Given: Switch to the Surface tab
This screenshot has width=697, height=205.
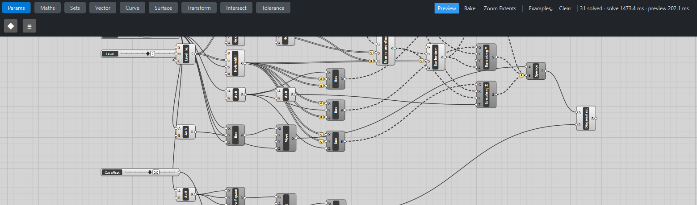Looking at the screenshot, I should (x=164, y=8).
